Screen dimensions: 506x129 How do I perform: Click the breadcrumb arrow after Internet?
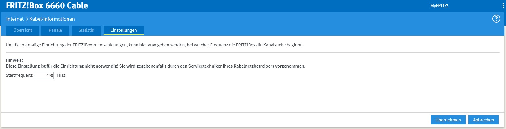tap(26, 19)
